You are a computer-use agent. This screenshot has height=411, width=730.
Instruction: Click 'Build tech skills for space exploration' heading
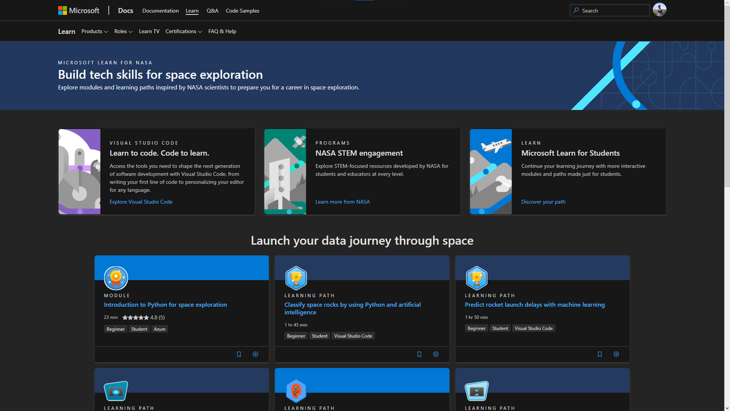[161, 75]
